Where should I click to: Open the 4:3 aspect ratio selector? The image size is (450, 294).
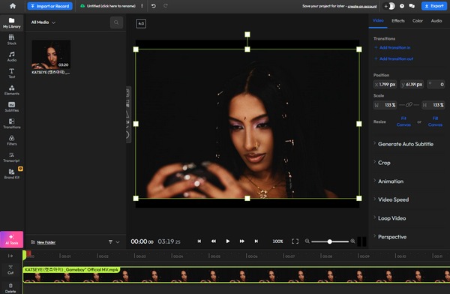[x=141, y=23]
